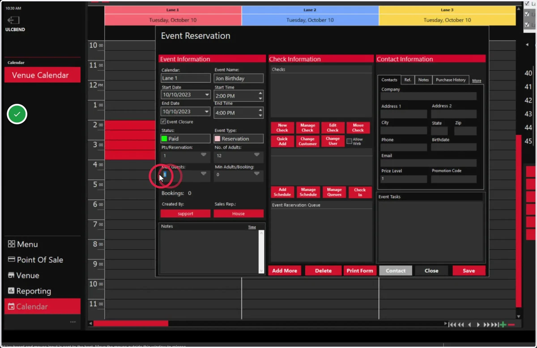Click the New Check button

[x=282, y=128]
